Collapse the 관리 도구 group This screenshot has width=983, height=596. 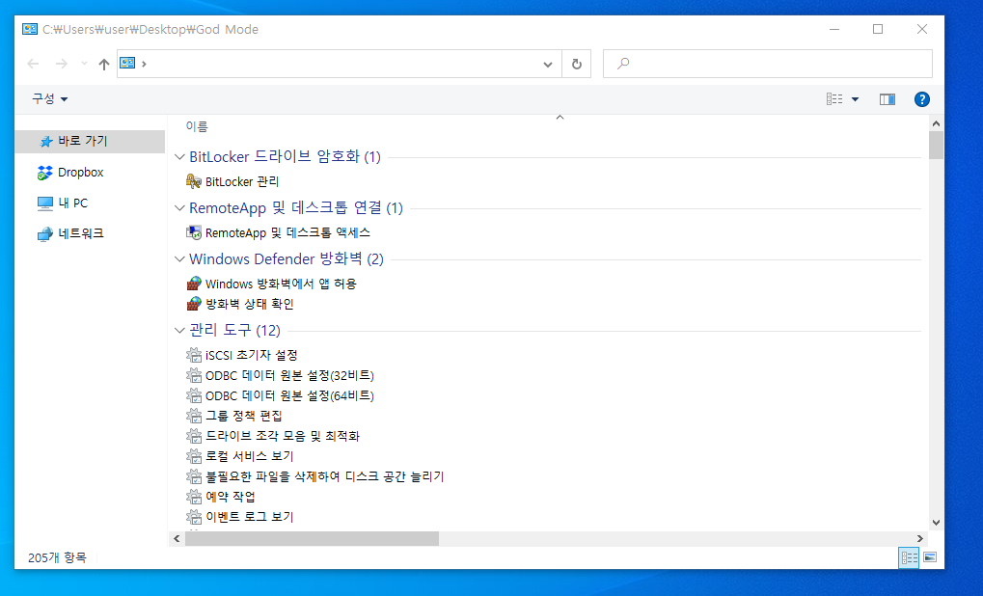(180, 330)
